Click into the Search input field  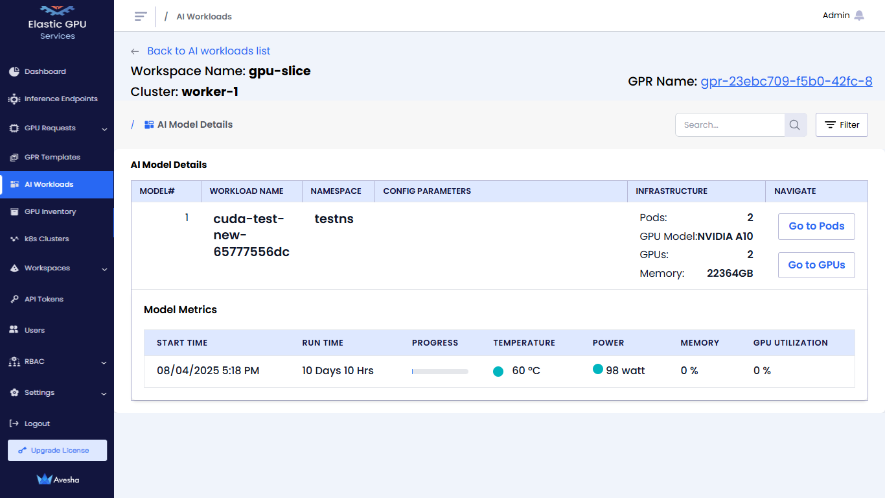click(x=730, y=125)
